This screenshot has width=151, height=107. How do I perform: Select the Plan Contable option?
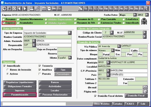[99, 19]
